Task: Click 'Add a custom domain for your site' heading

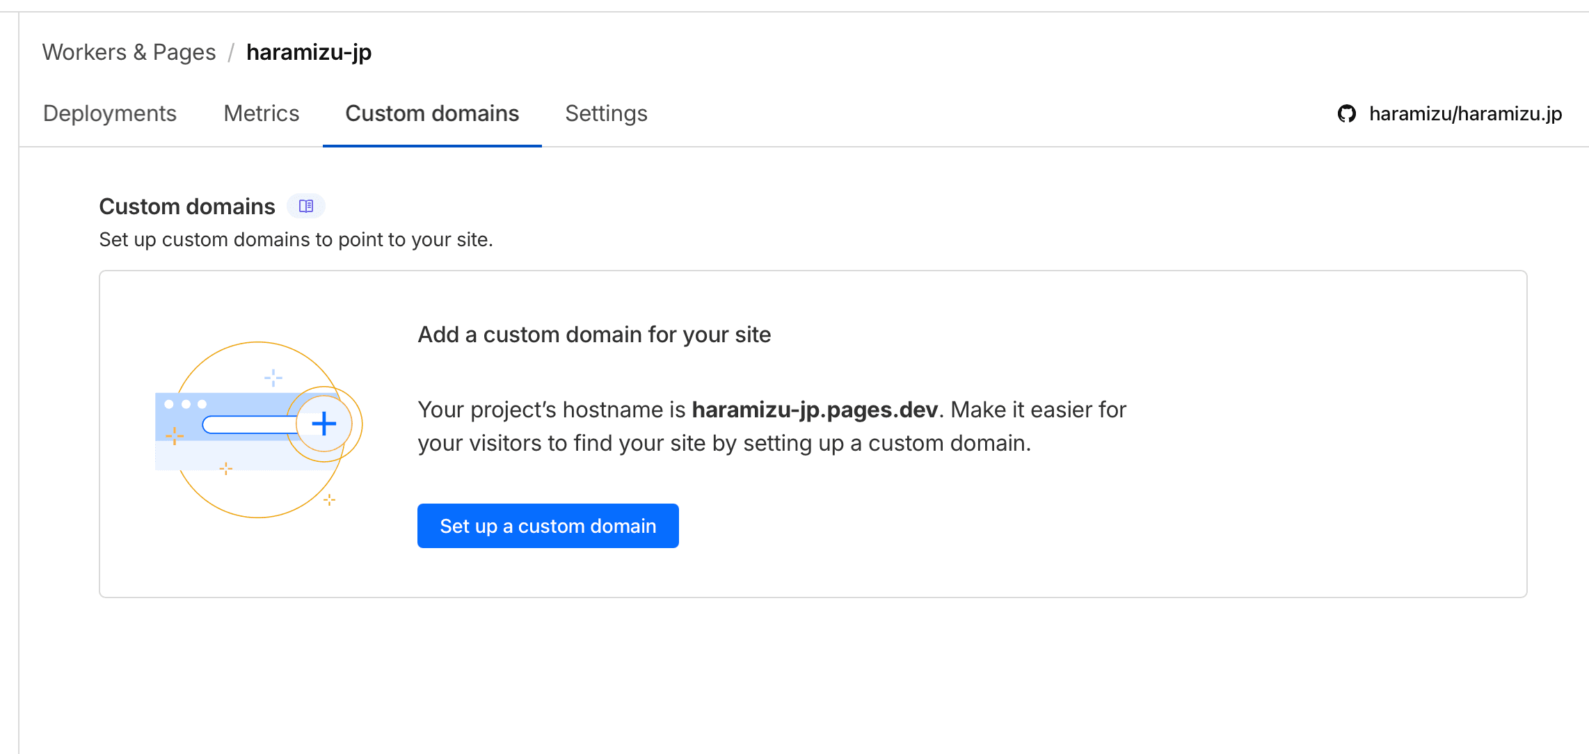Action: [x=594, y=335]
